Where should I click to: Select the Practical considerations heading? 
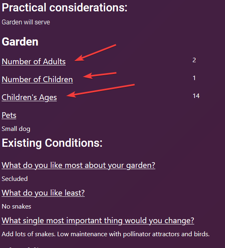[x=64, y=8]
